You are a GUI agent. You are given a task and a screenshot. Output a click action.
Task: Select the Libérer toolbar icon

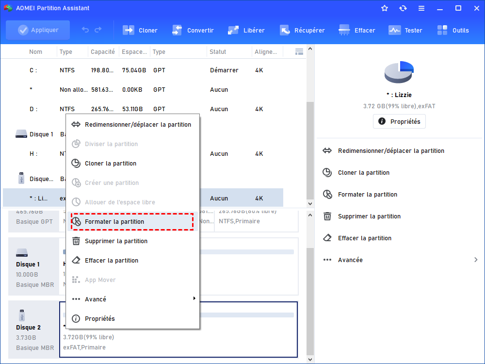(234, 30)
